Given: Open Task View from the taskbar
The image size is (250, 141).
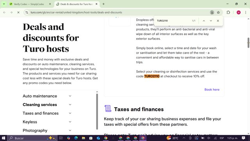Looking at the screenshot, I should [61, 138].
